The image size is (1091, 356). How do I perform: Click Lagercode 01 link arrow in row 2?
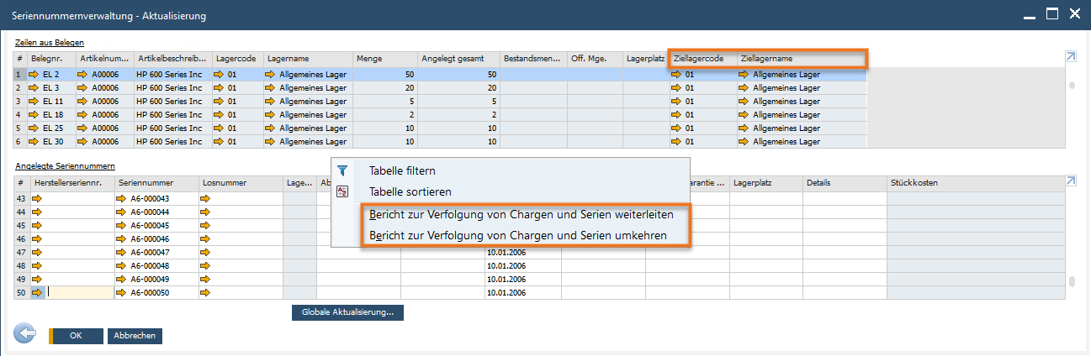click(x=219, y=88)
